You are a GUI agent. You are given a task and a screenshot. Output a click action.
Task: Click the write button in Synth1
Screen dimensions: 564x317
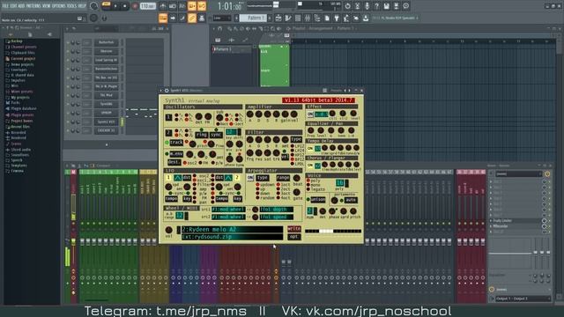click(293, 229)
